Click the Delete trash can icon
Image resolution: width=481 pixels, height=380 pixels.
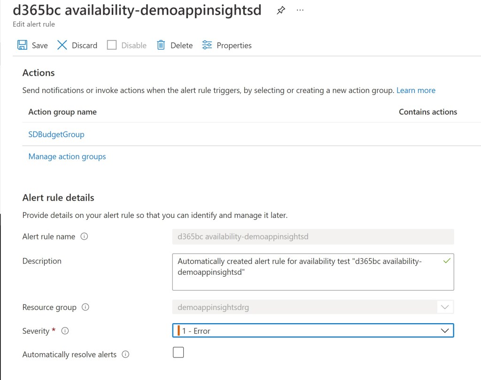(x=161, y=45)
